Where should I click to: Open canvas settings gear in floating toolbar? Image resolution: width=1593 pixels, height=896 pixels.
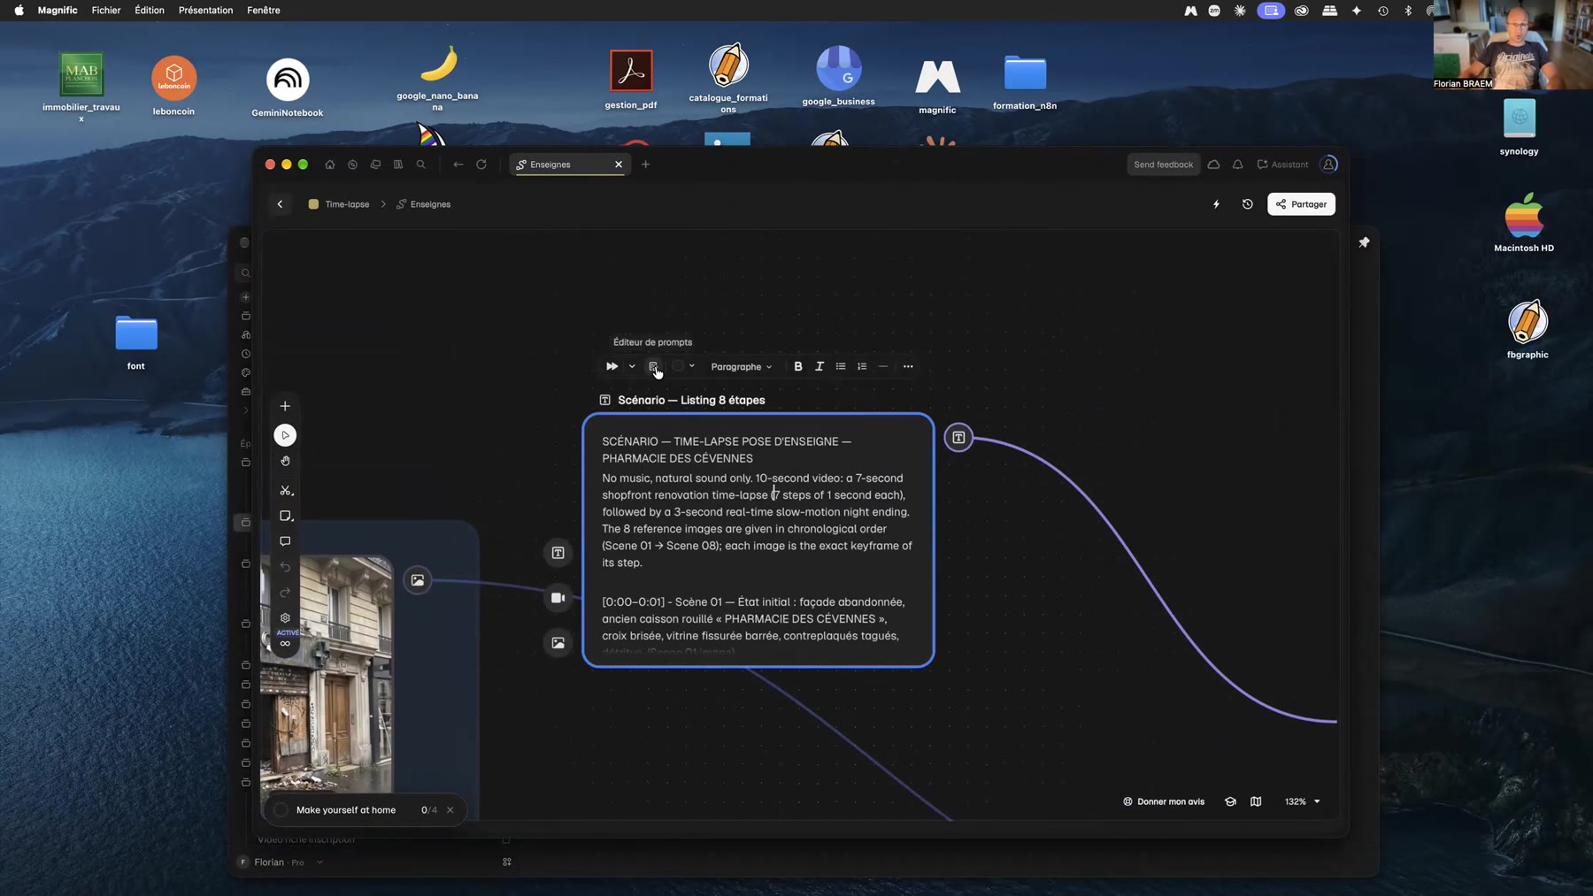pos(285,618)
